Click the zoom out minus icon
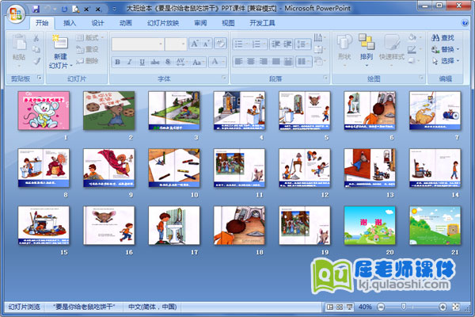Viewport: 475px width, 317px height. coord(382,306)
